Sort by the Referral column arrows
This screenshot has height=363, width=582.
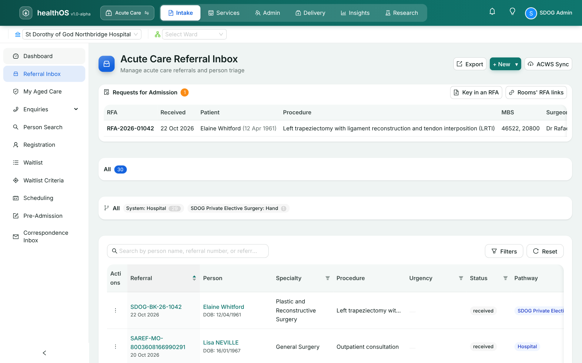coord(194,278)
